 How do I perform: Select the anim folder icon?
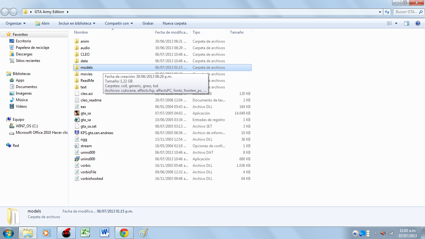pyautogui.click(x=77, y=41)
